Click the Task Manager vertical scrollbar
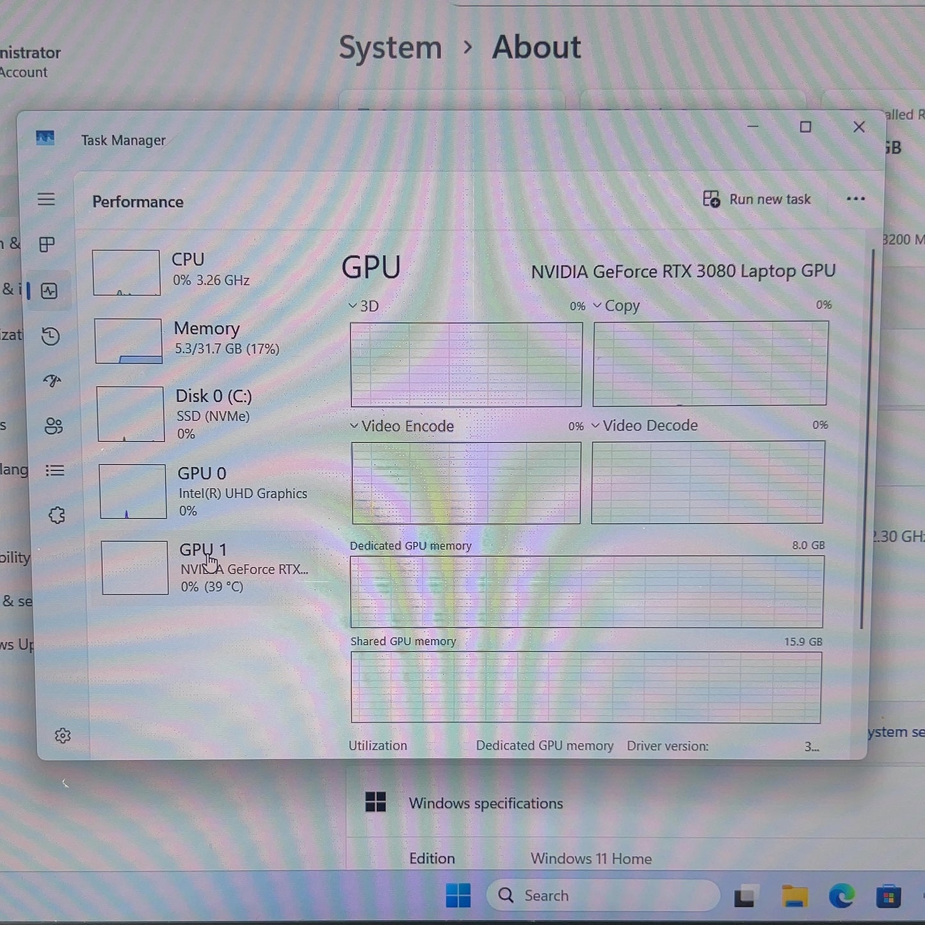The image size is (925, 925). [867, 438]
